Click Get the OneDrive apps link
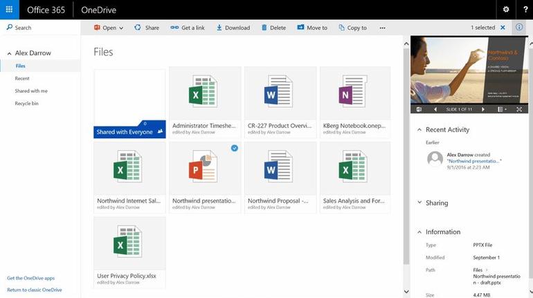 [x=31, y=278]
